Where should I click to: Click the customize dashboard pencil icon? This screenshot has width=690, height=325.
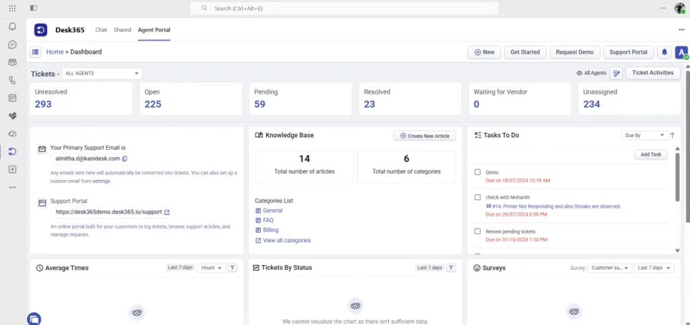click(x=616, y=73)
